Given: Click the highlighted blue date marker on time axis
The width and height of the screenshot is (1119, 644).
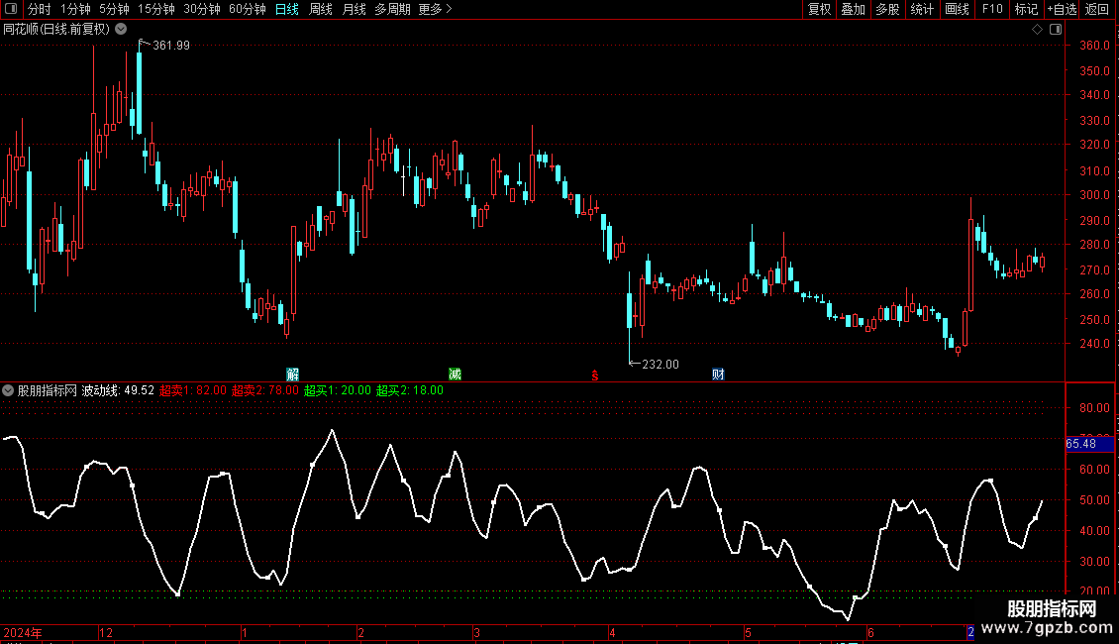Looking at the screenshot, I should (970, 632).
